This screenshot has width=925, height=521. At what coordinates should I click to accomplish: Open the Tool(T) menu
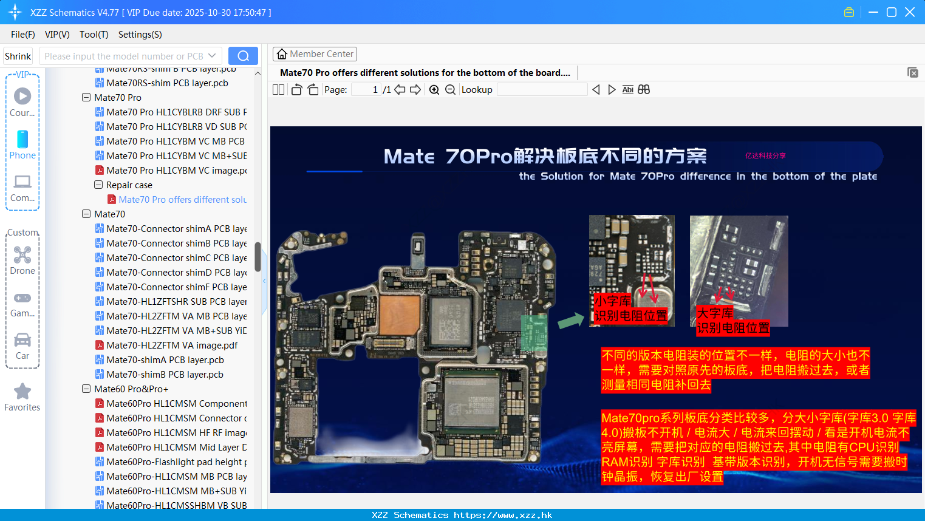[x=94, y=35]
